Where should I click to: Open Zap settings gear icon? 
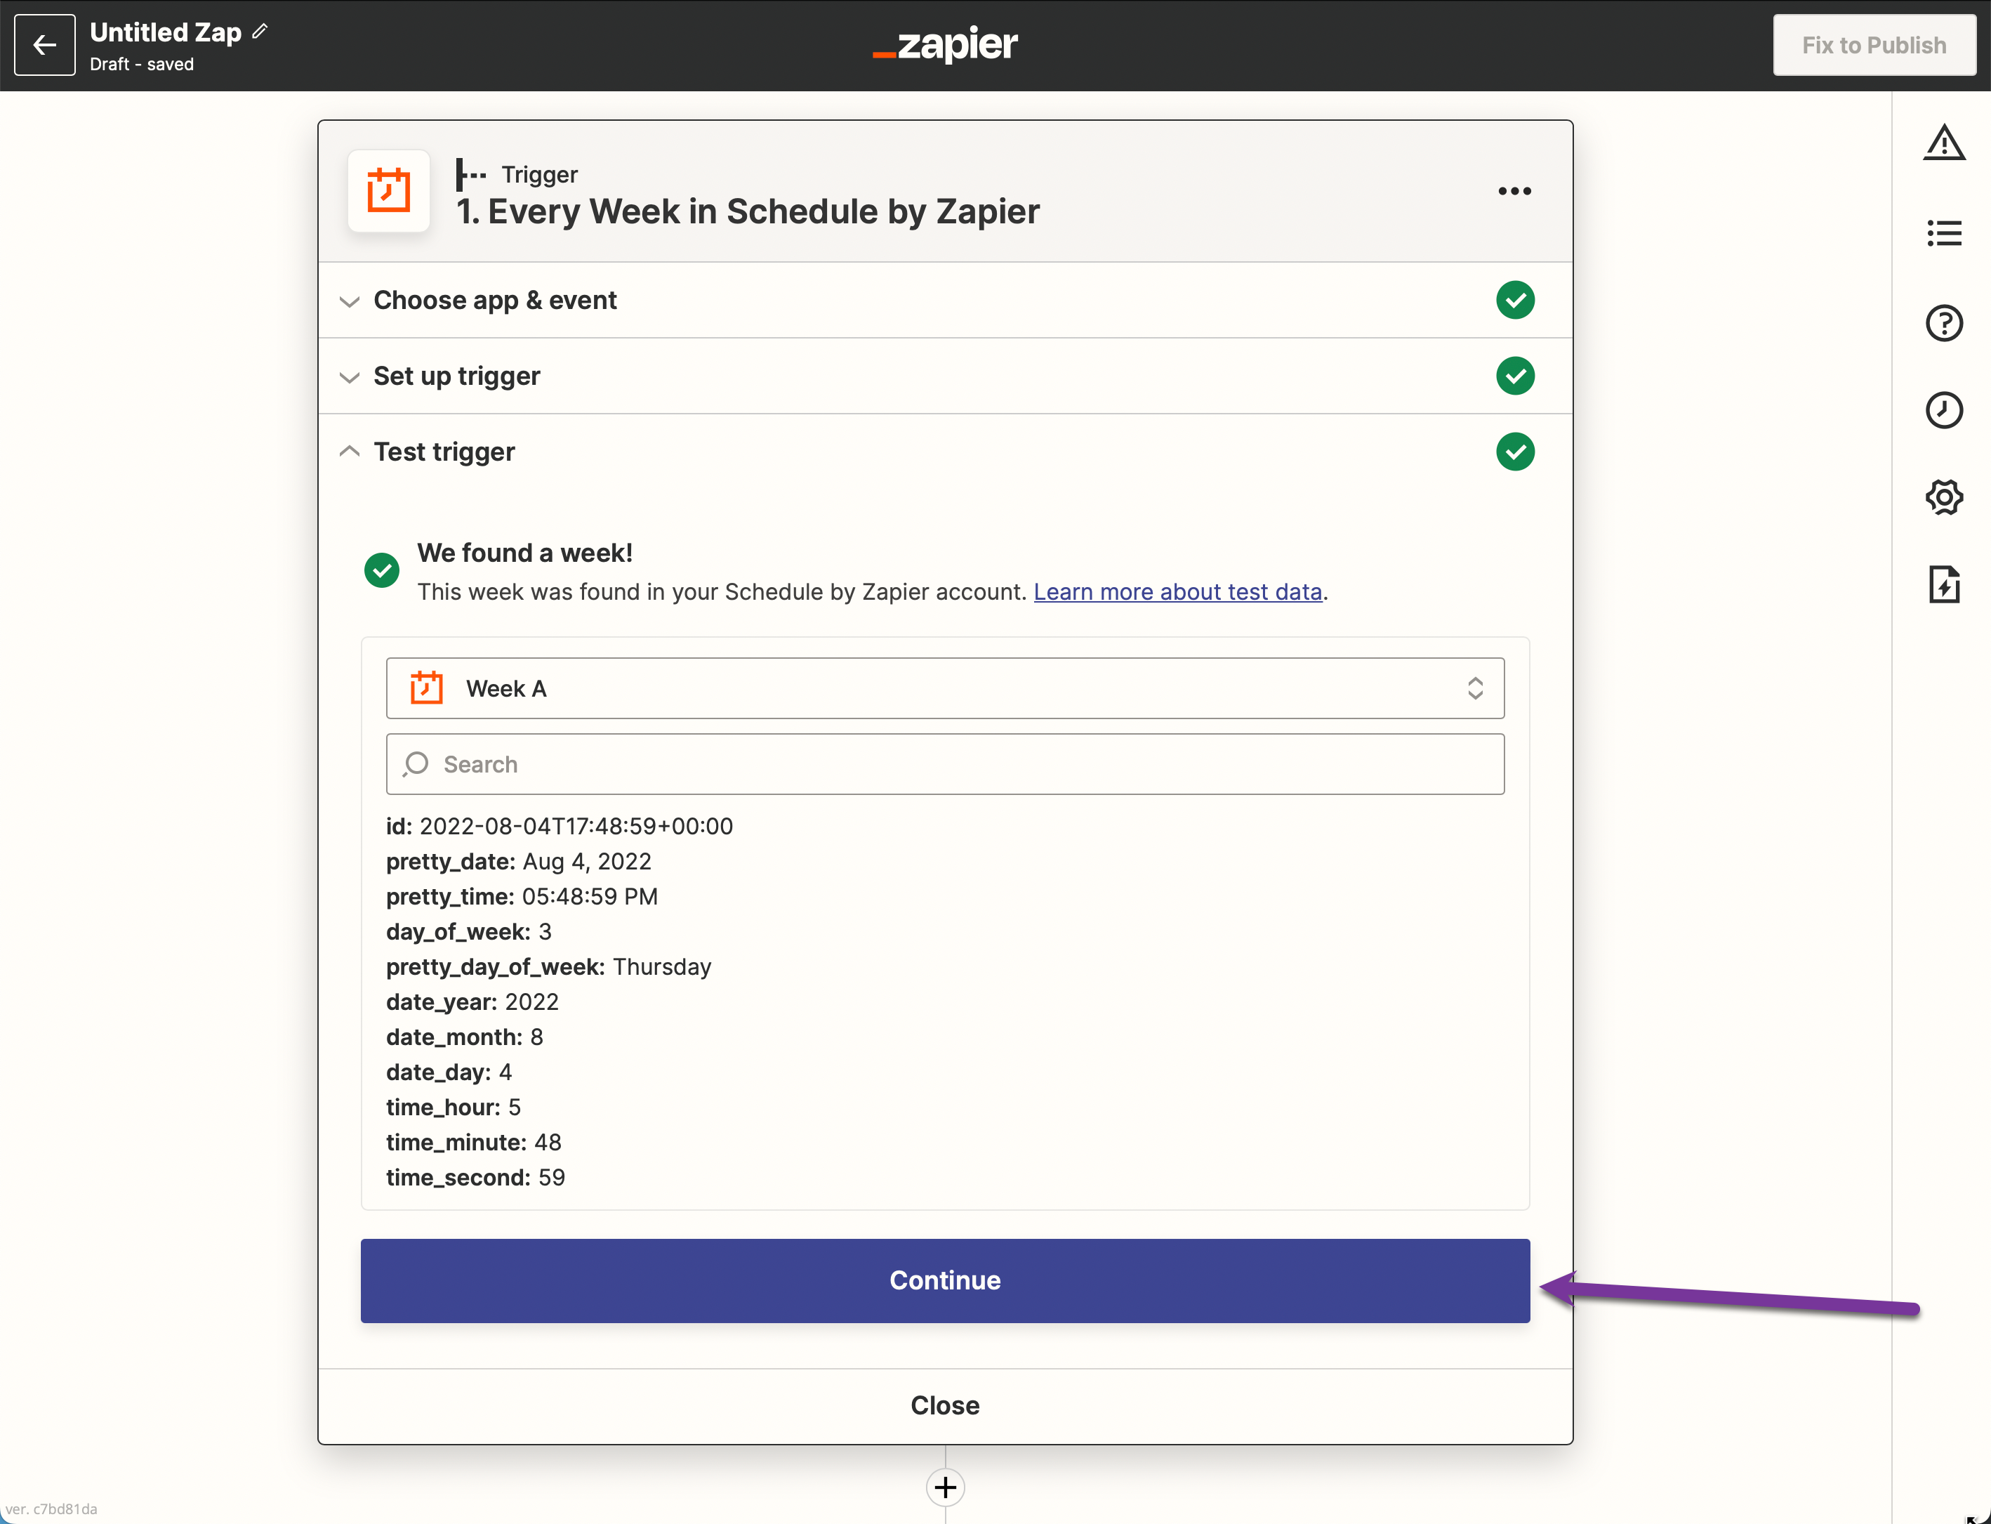pyautogui.click(x=1944, y=497)
